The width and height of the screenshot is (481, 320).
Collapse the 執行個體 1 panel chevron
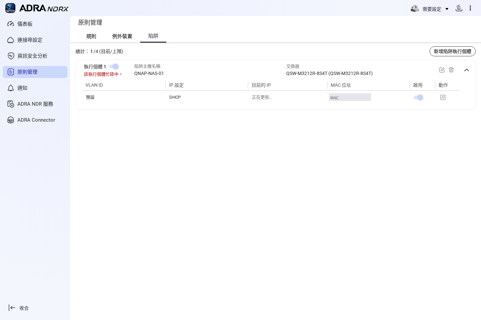point(467,70)
